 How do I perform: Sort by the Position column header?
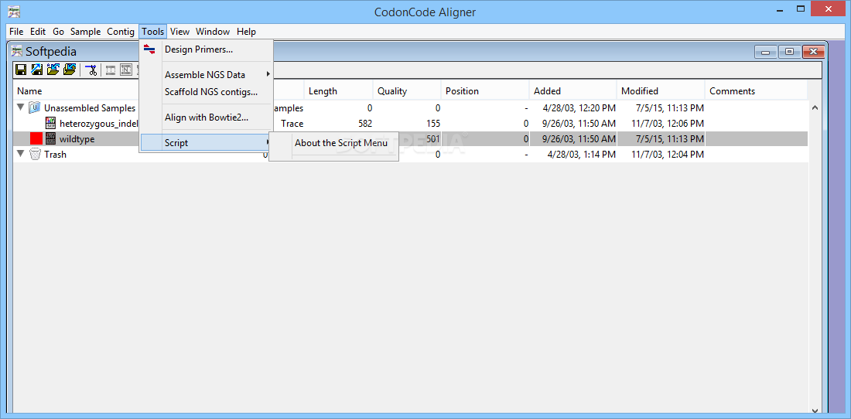pyautogui.click(x=485, y=91)
